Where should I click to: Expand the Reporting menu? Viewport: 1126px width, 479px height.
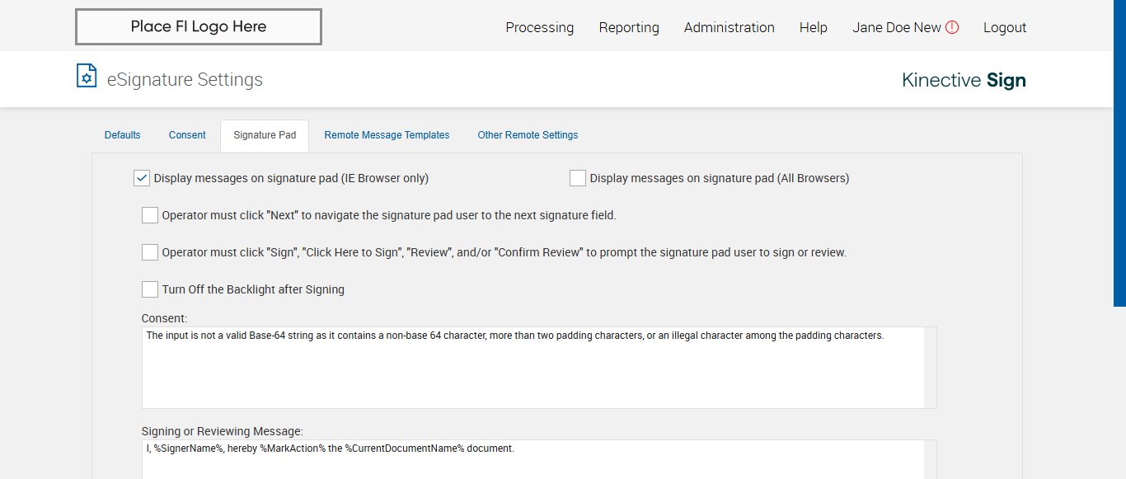[x=629, y=27]
